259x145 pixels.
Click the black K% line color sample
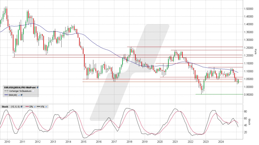pos(38,107)
